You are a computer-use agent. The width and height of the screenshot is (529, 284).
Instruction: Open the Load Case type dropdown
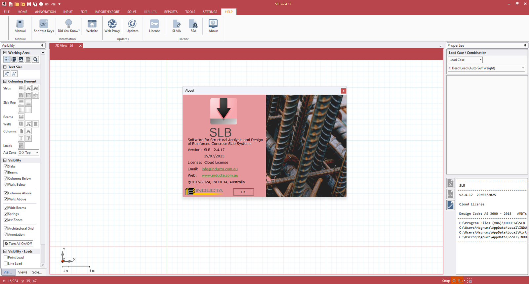465,60
